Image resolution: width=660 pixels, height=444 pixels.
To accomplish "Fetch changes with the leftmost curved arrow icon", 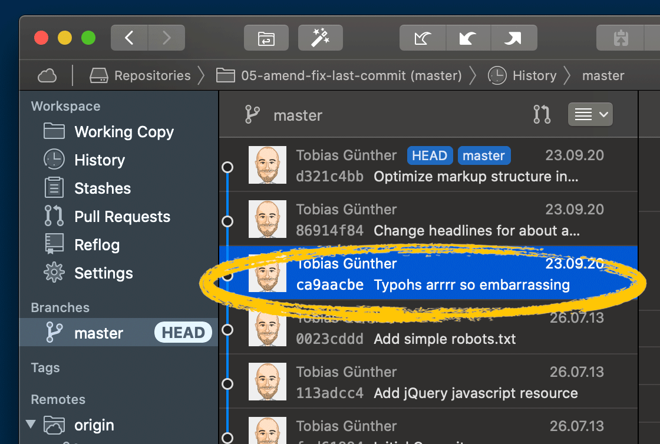I will pyautogui.click(x=422, y=37).
